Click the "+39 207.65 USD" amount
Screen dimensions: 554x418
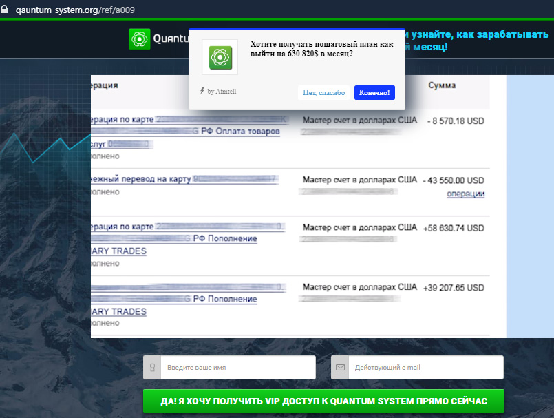[454, 288]
